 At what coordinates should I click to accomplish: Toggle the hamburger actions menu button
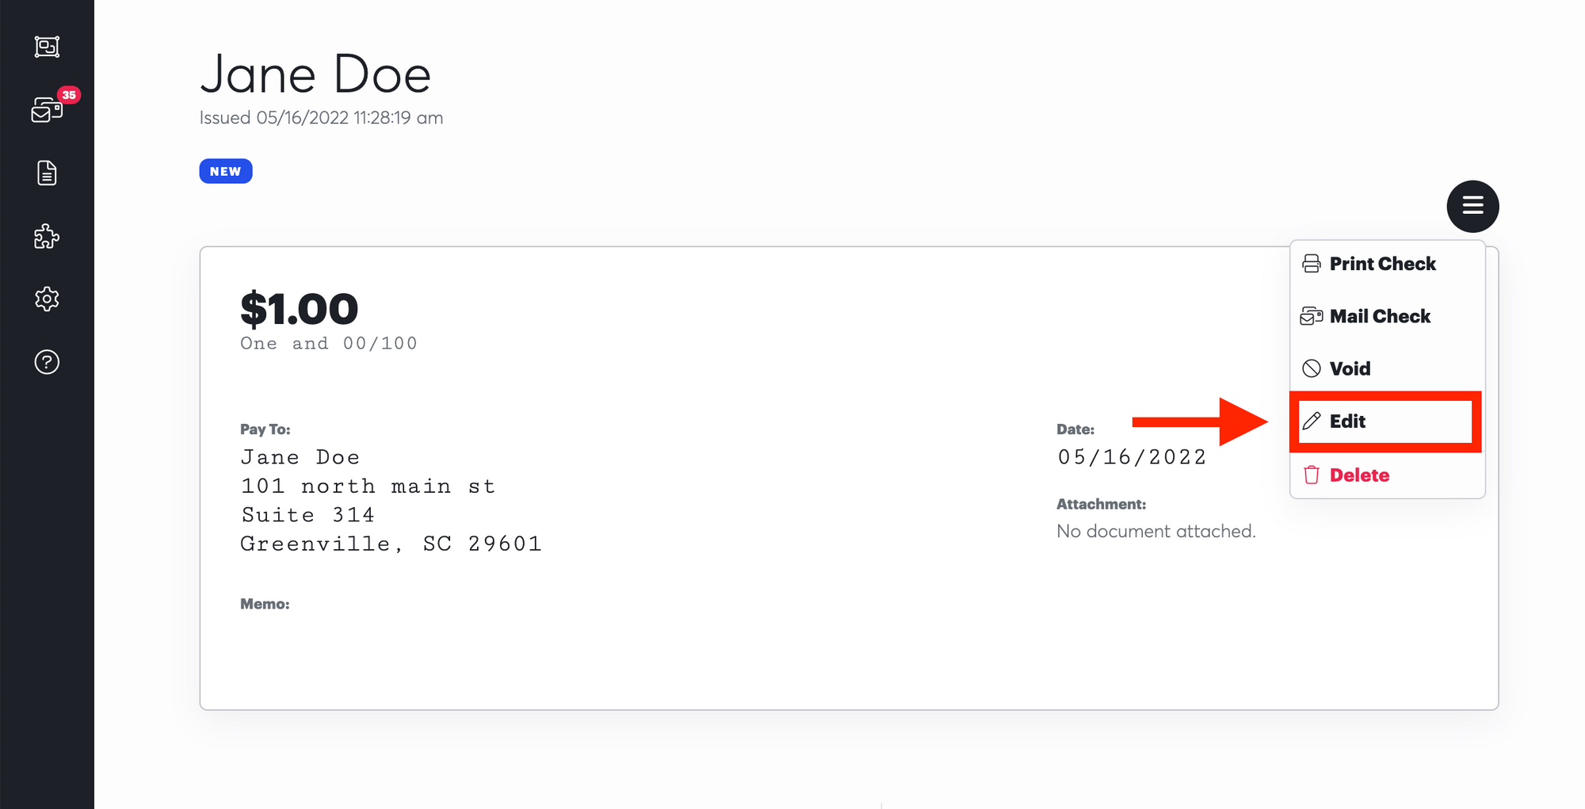1472,206
